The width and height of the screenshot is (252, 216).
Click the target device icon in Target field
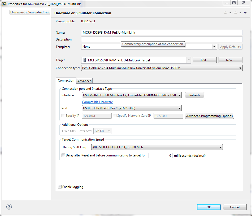click(85, 60)
